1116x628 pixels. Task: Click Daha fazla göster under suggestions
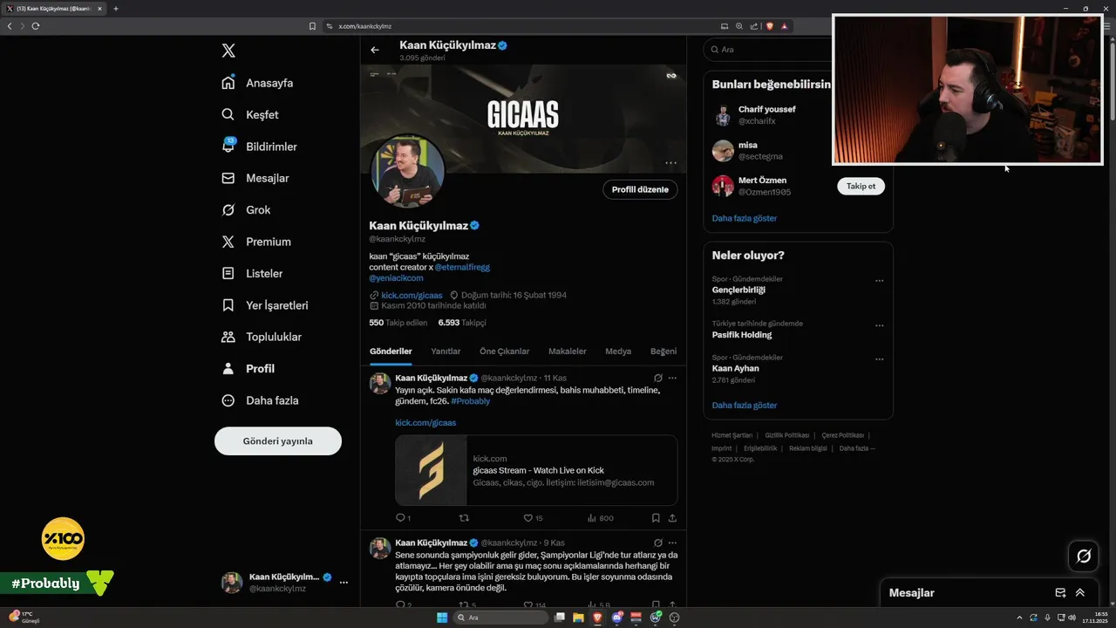(745, 218)
